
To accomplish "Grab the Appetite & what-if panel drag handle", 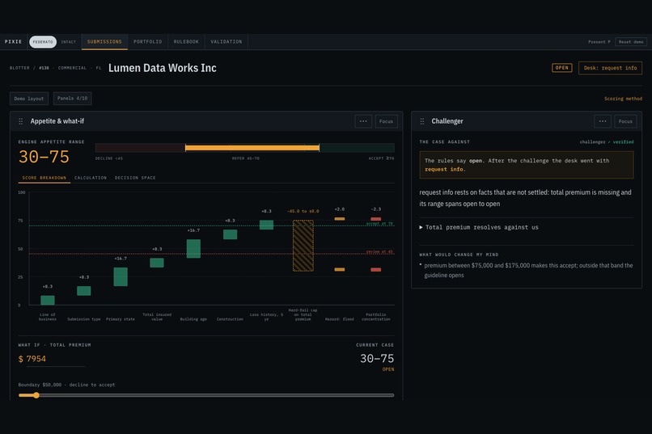I will pos(21,121).
